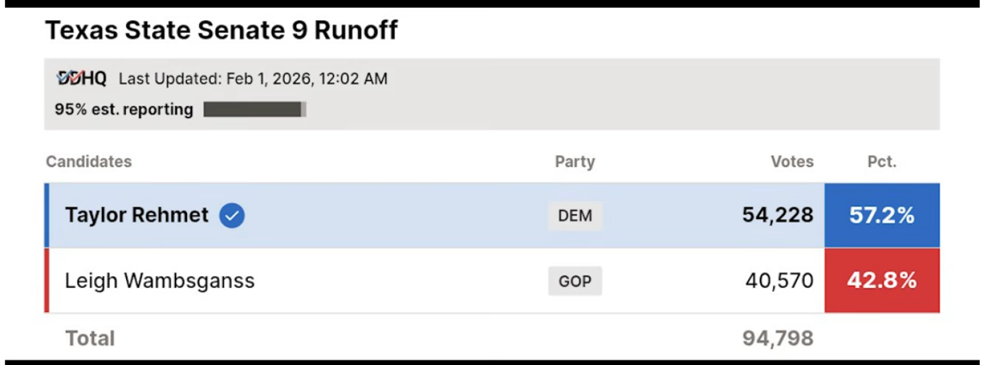Click the Taylor Rehmet candidate name
Screen dimensions: 984x365
coord(136,215)
